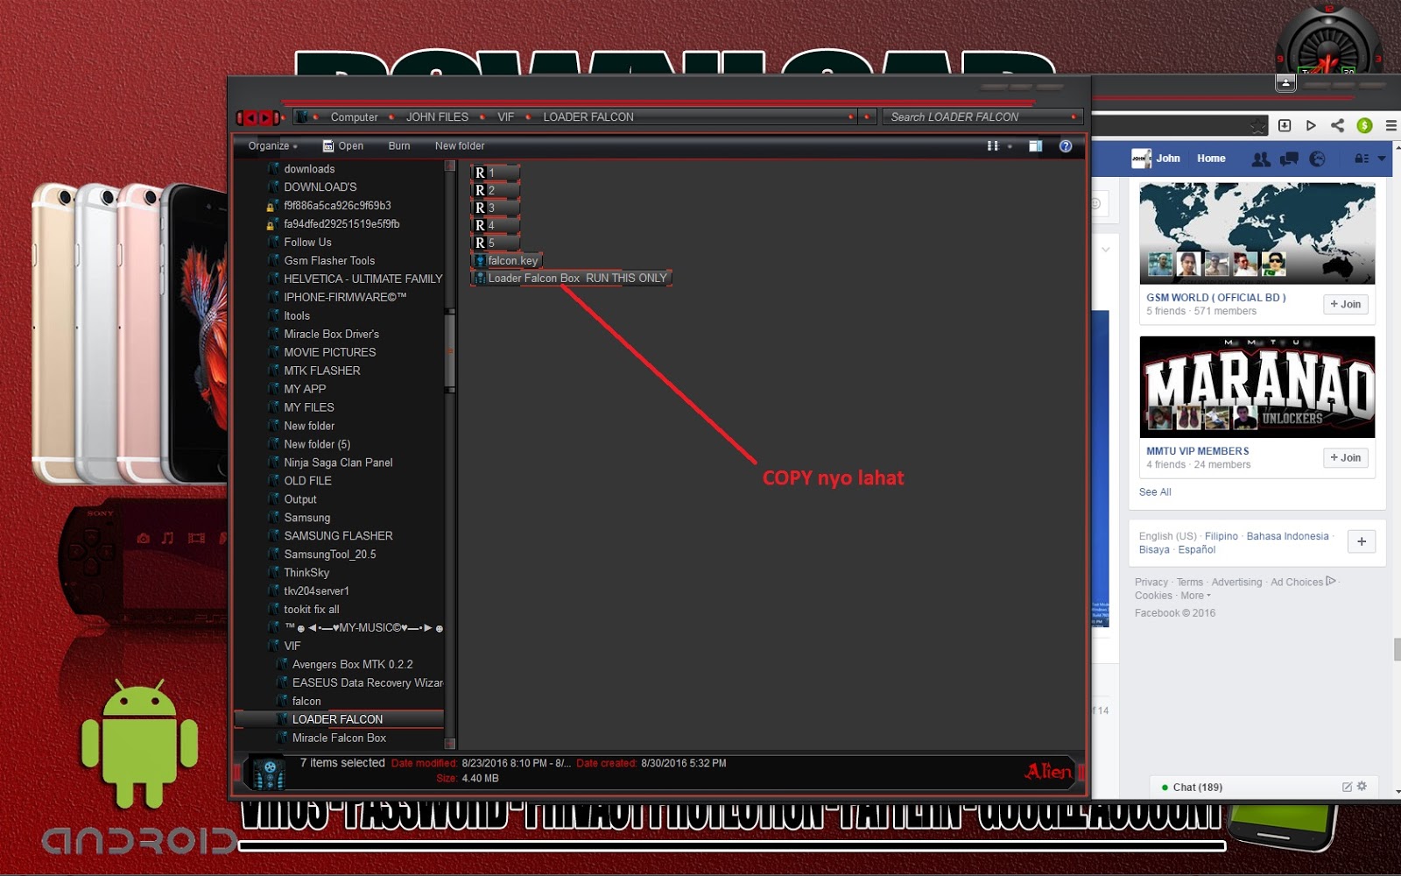This screenshot has width=1401, height=876.
Task: Expand the view options dropdown arrow
Action: (1010, 146)
